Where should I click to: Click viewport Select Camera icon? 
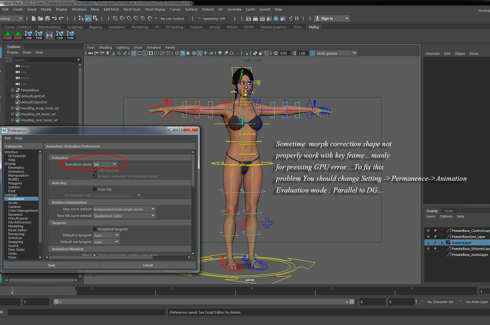pos(90,53)
